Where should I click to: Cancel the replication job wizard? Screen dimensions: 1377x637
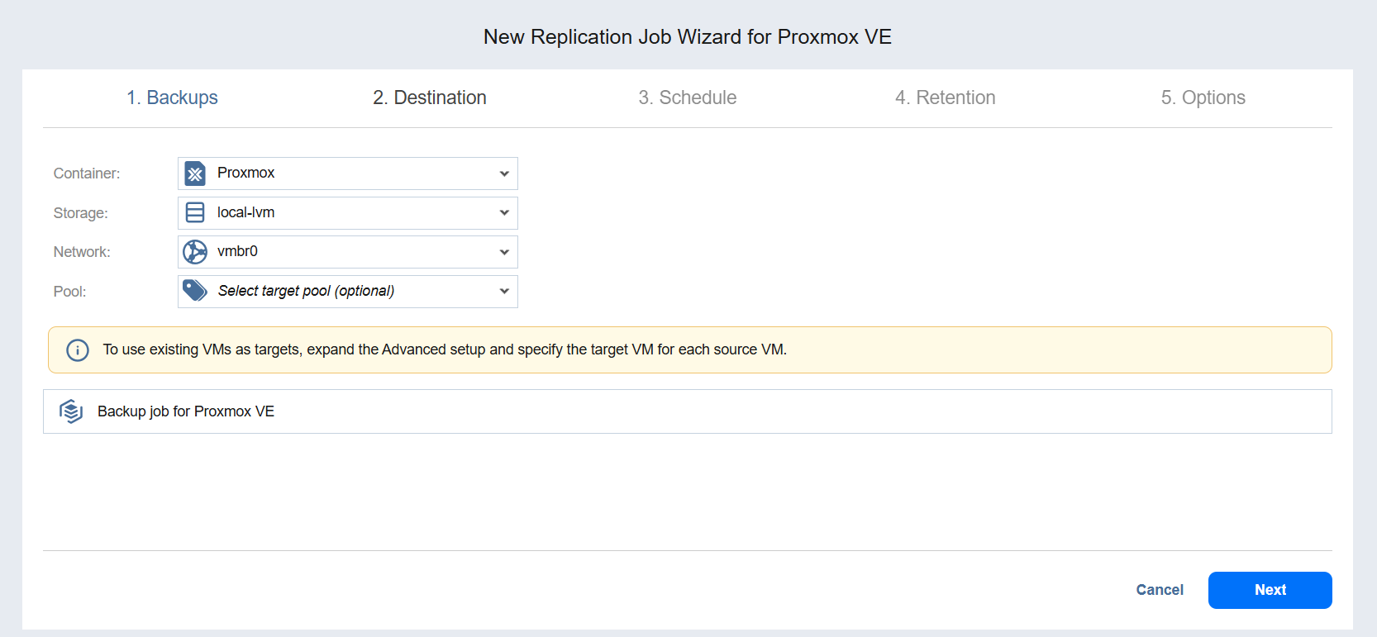[1160, 590]
